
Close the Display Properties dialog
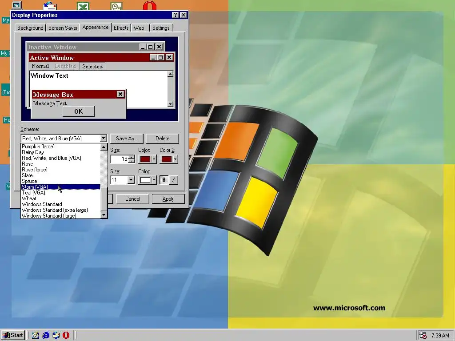coord(184,15)
